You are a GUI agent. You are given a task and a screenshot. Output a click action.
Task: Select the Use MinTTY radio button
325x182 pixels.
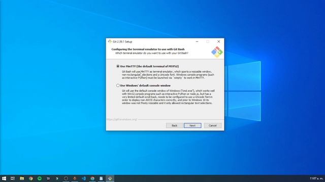click(118, 66)
